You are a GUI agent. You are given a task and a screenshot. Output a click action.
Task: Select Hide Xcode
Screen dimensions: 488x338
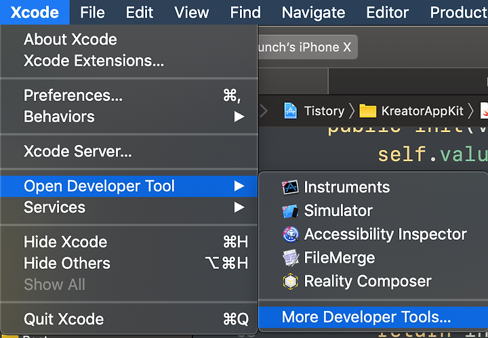point(129,242)
